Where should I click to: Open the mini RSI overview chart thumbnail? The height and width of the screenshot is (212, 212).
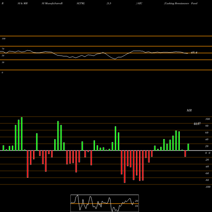pos(105,203)
